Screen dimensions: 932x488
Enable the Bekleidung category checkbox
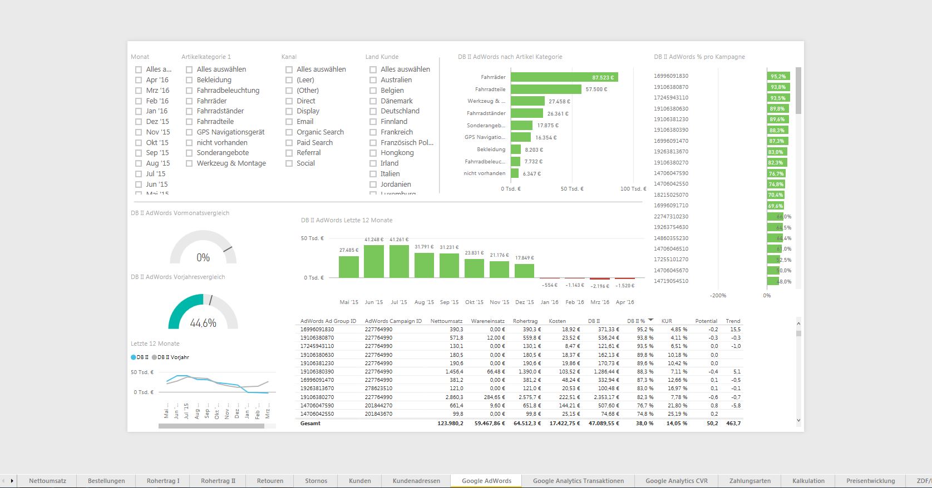pyautogui.click(x=189, y=80)
